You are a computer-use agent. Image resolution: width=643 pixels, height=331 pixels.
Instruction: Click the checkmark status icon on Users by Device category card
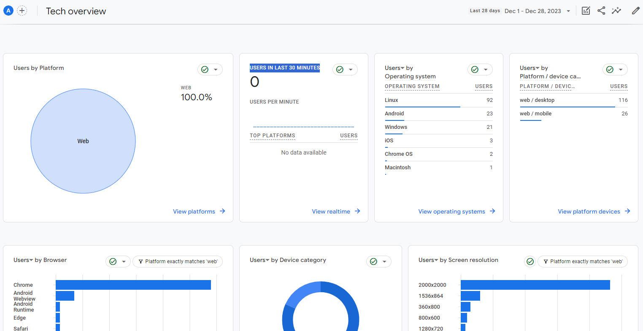[373, 262]
